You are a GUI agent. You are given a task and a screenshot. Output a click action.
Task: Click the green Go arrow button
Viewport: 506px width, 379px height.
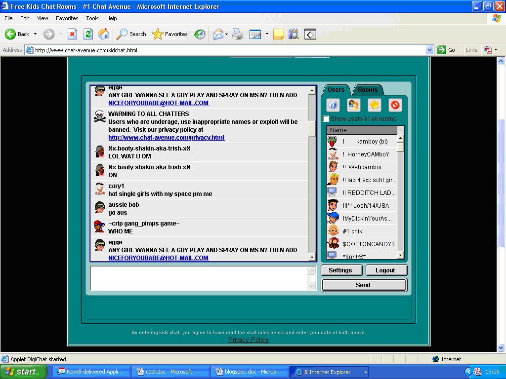[446, 50]
